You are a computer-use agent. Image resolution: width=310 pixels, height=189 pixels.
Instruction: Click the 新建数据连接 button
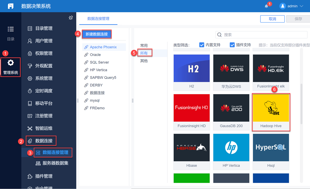97,34
